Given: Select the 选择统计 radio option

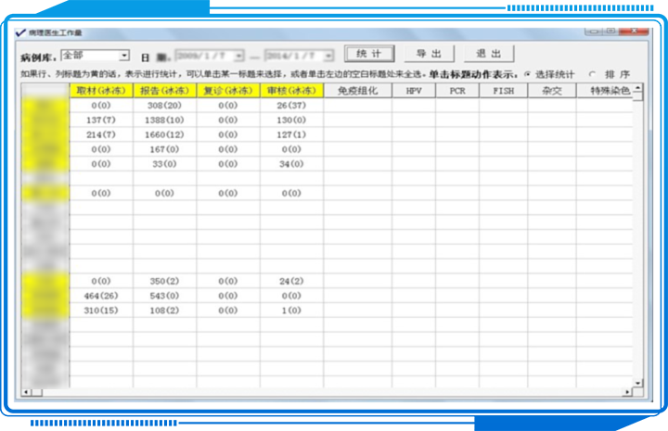Looking at the screenshot, I should coord(529,74).
